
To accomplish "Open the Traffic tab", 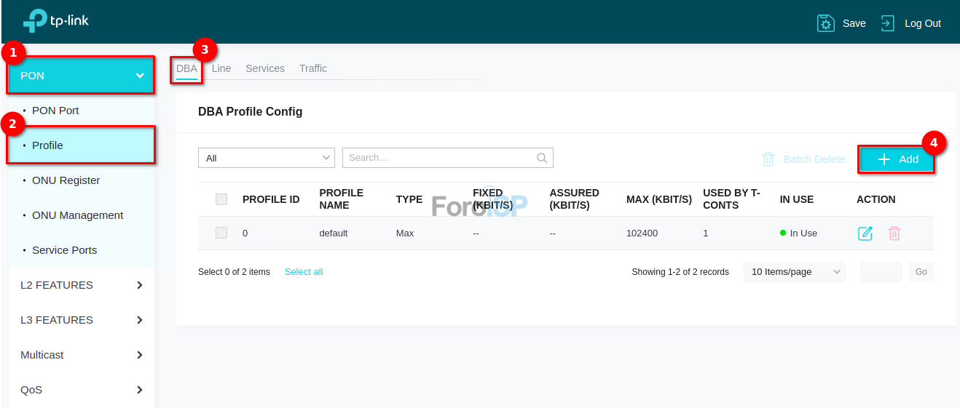I will (313, 68).
